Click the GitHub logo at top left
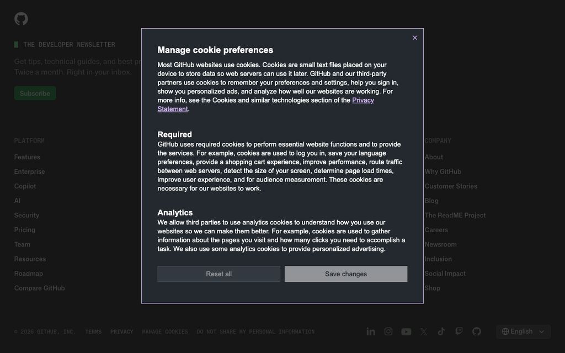565x353 pixels. (22, 19)
